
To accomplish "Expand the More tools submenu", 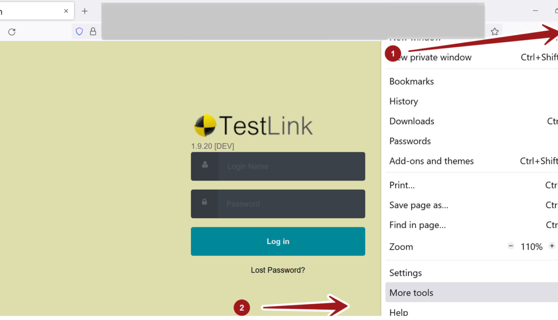I will click(x=471, y=293).
